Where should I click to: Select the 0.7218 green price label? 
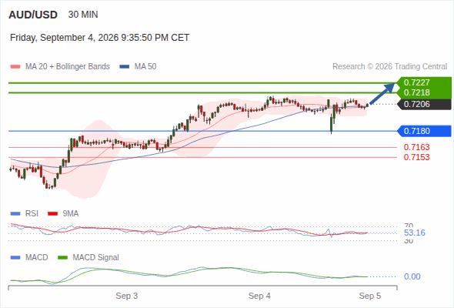pyautogui.click(x=416, y=92)
